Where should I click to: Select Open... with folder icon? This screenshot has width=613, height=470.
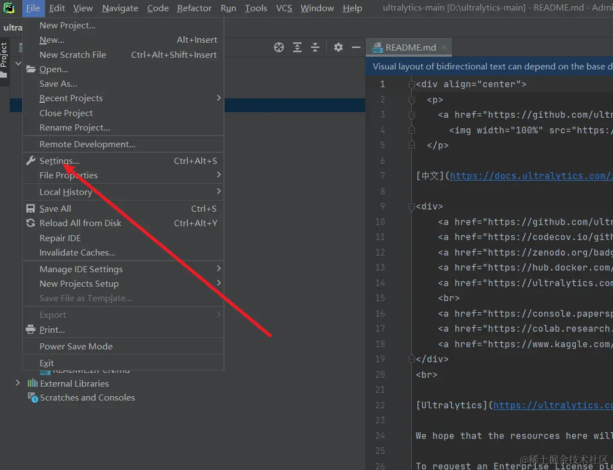123,69
